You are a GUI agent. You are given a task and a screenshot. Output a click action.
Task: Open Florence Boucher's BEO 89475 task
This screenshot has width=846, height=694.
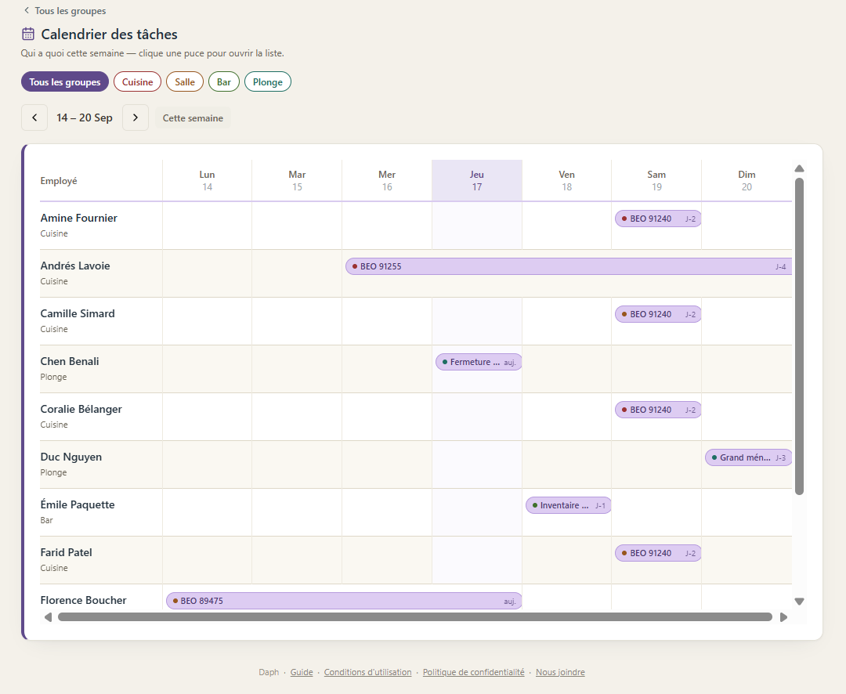[x=344, y=601]
